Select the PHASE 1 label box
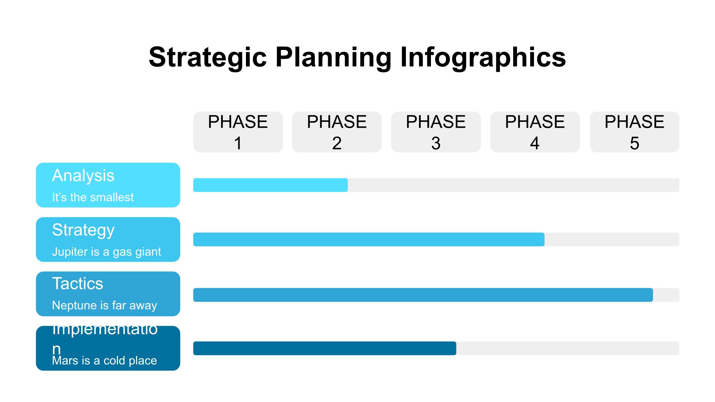Viewport: 715px width, 402px height. pyautogui.click(x=238, y=132)
